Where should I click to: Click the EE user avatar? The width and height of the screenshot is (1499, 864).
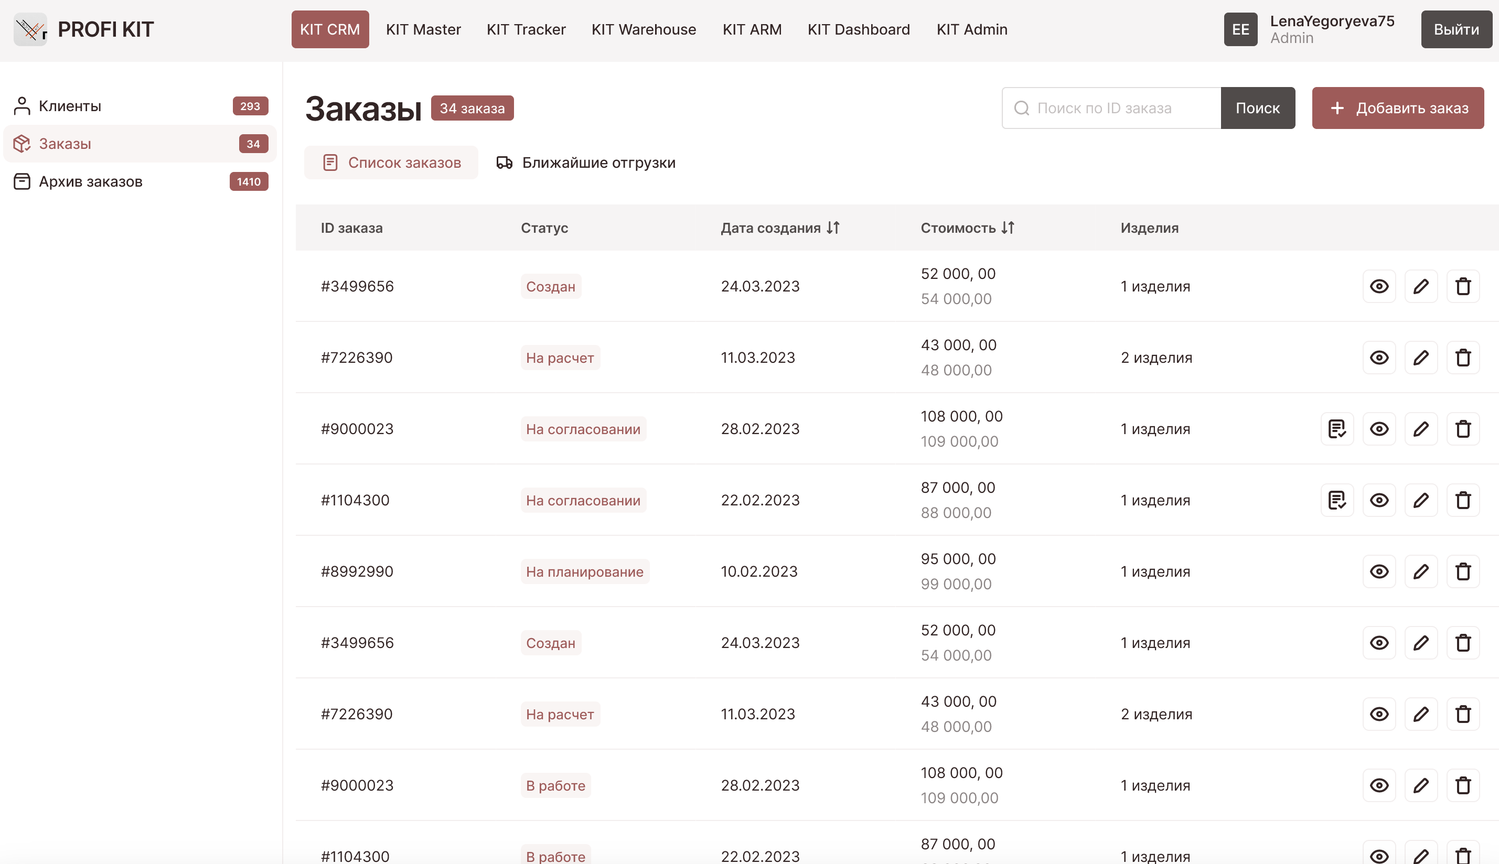tap(1240, 29)
